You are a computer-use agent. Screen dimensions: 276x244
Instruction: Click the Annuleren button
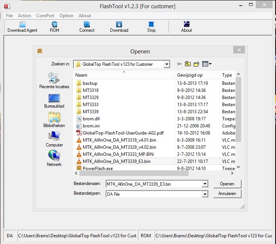(x=227, y=194)
